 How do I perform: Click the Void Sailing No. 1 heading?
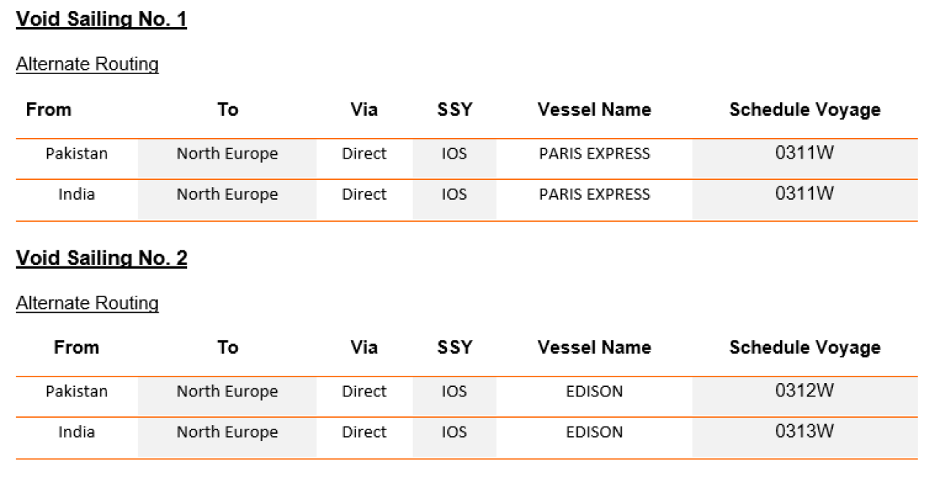coord(101,20)
